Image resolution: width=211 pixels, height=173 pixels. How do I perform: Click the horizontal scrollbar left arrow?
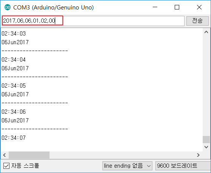pyautogui.click(x=5, y=155)
